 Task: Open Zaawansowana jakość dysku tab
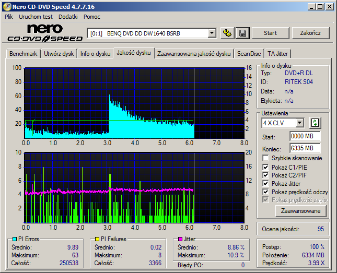click(194, 54)
